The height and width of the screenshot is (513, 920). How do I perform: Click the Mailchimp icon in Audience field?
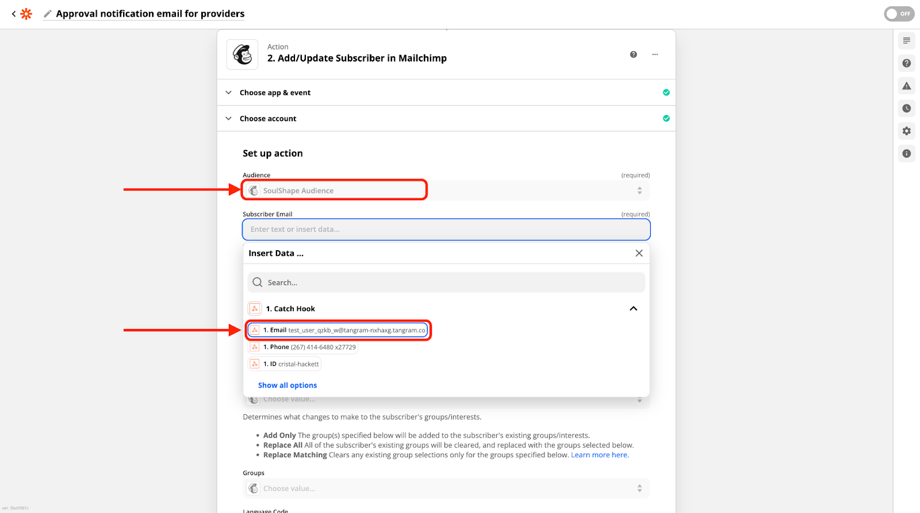coord(254,190)
